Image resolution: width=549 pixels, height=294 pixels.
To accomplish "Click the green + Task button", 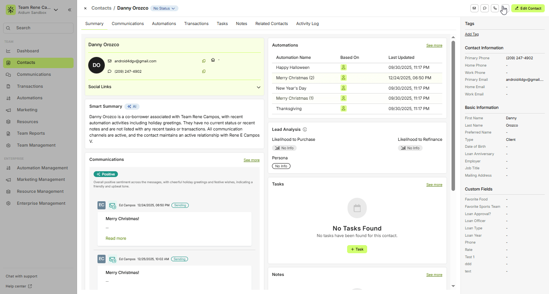I will [x=357, y=249].
